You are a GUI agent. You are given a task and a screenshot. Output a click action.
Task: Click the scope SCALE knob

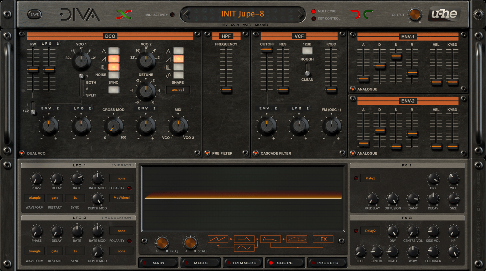click(x=190, y=242)
